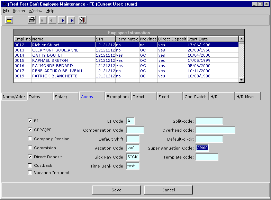Open the Search menu
Screen dimensions: 271x200
tap(19, 11)
